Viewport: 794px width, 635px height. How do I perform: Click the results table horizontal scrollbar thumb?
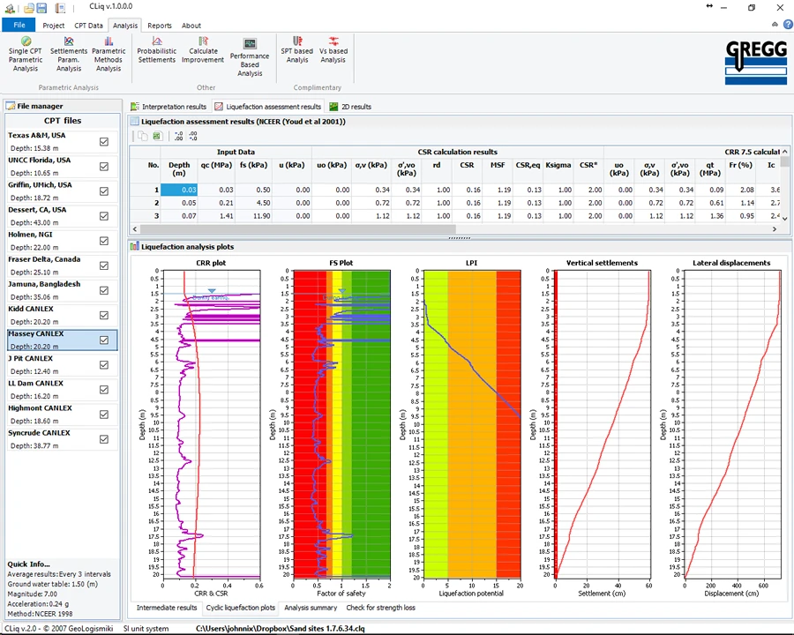(298, 229)
